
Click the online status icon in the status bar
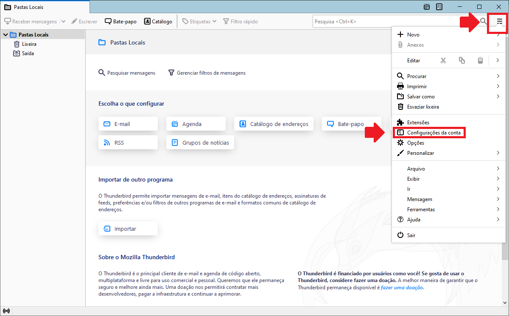(x=6, y=311)
